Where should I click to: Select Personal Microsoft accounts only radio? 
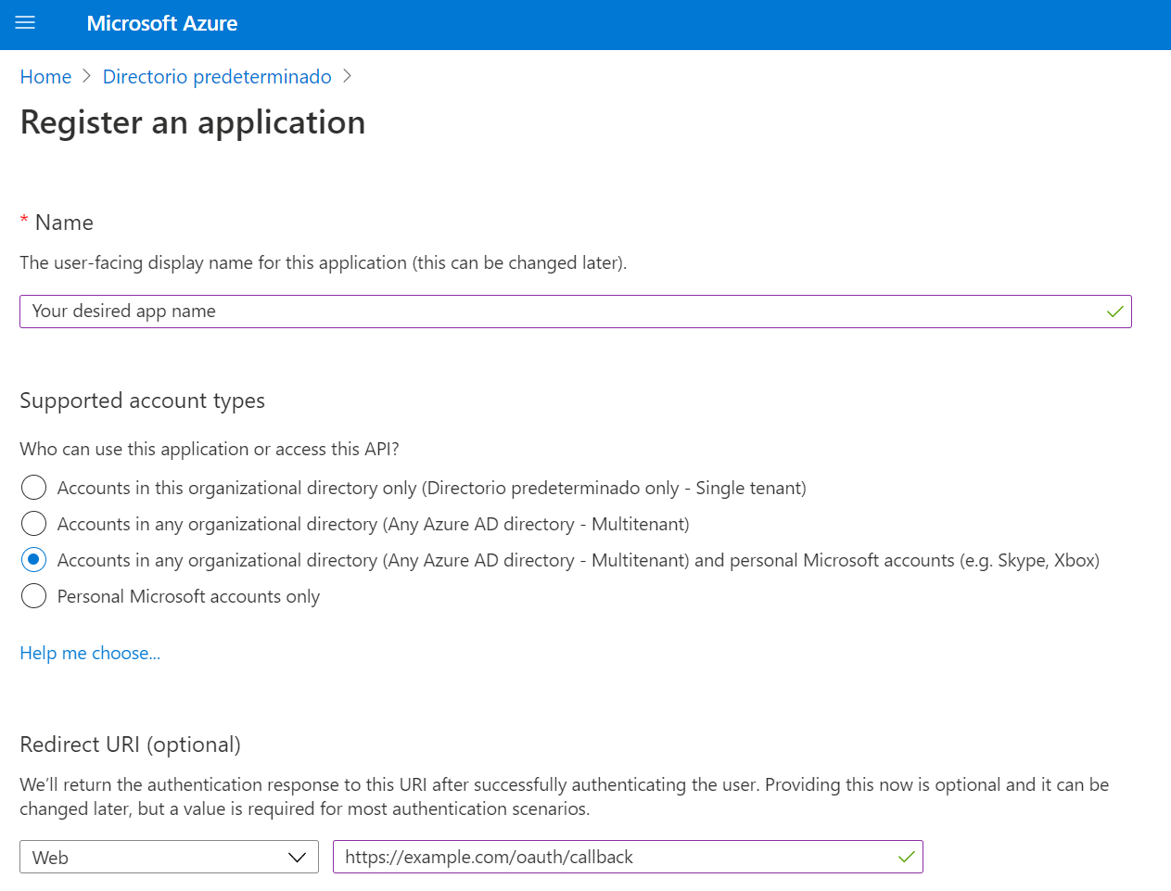pos(33,596)
